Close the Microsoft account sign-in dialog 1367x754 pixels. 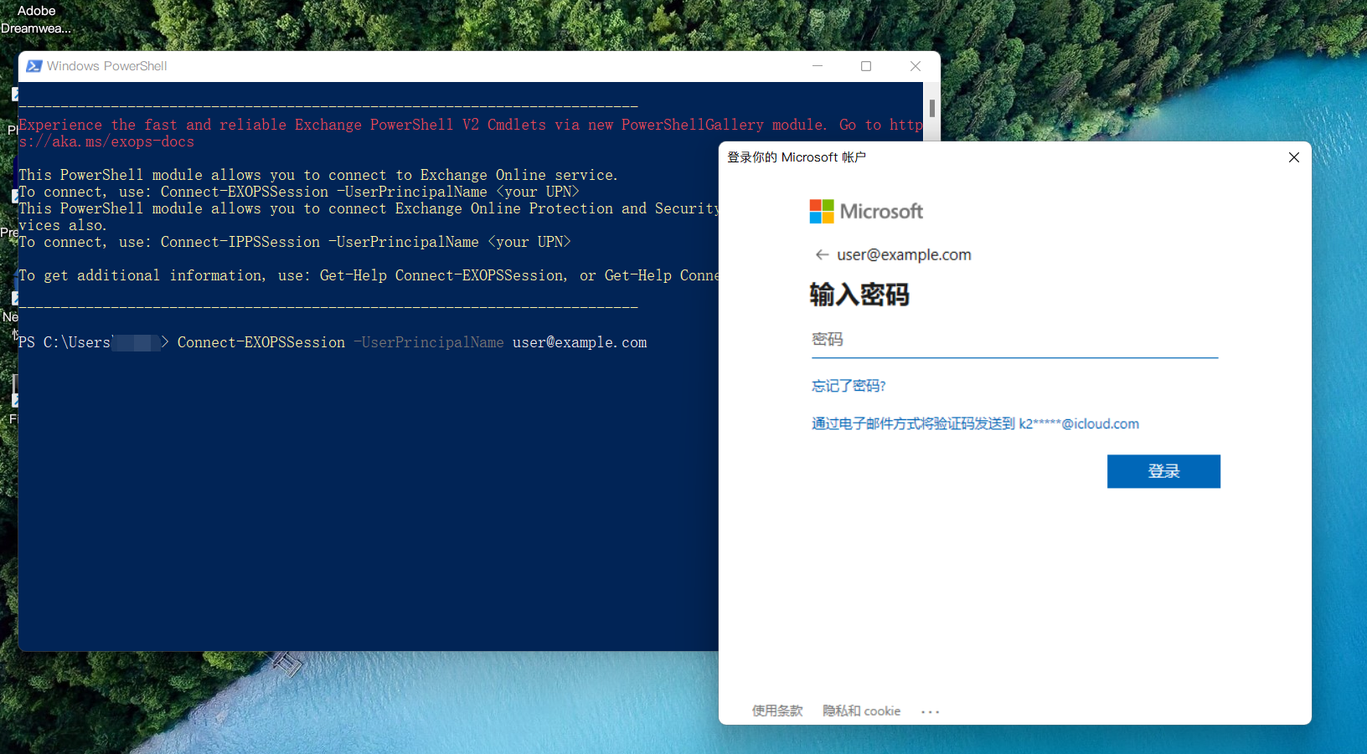pyautogui.click(x=1293, y=157)
